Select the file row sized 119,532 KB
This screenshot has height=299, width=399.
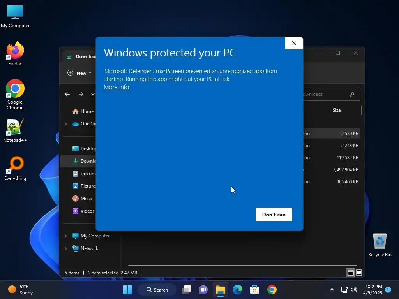click(x=331, y=158)
